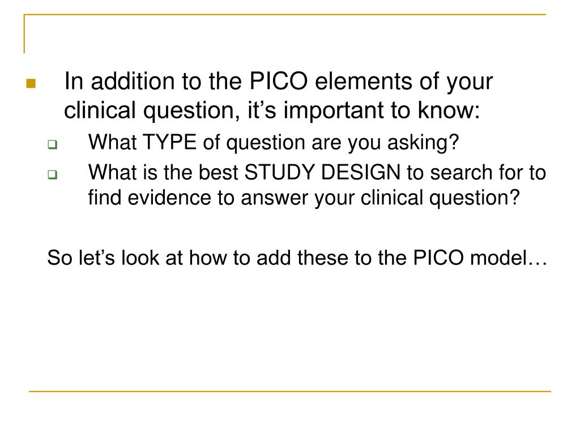Click the line 'clinical question, it's important to know:'
Screen dimensions: 580x435
point(272,111)
